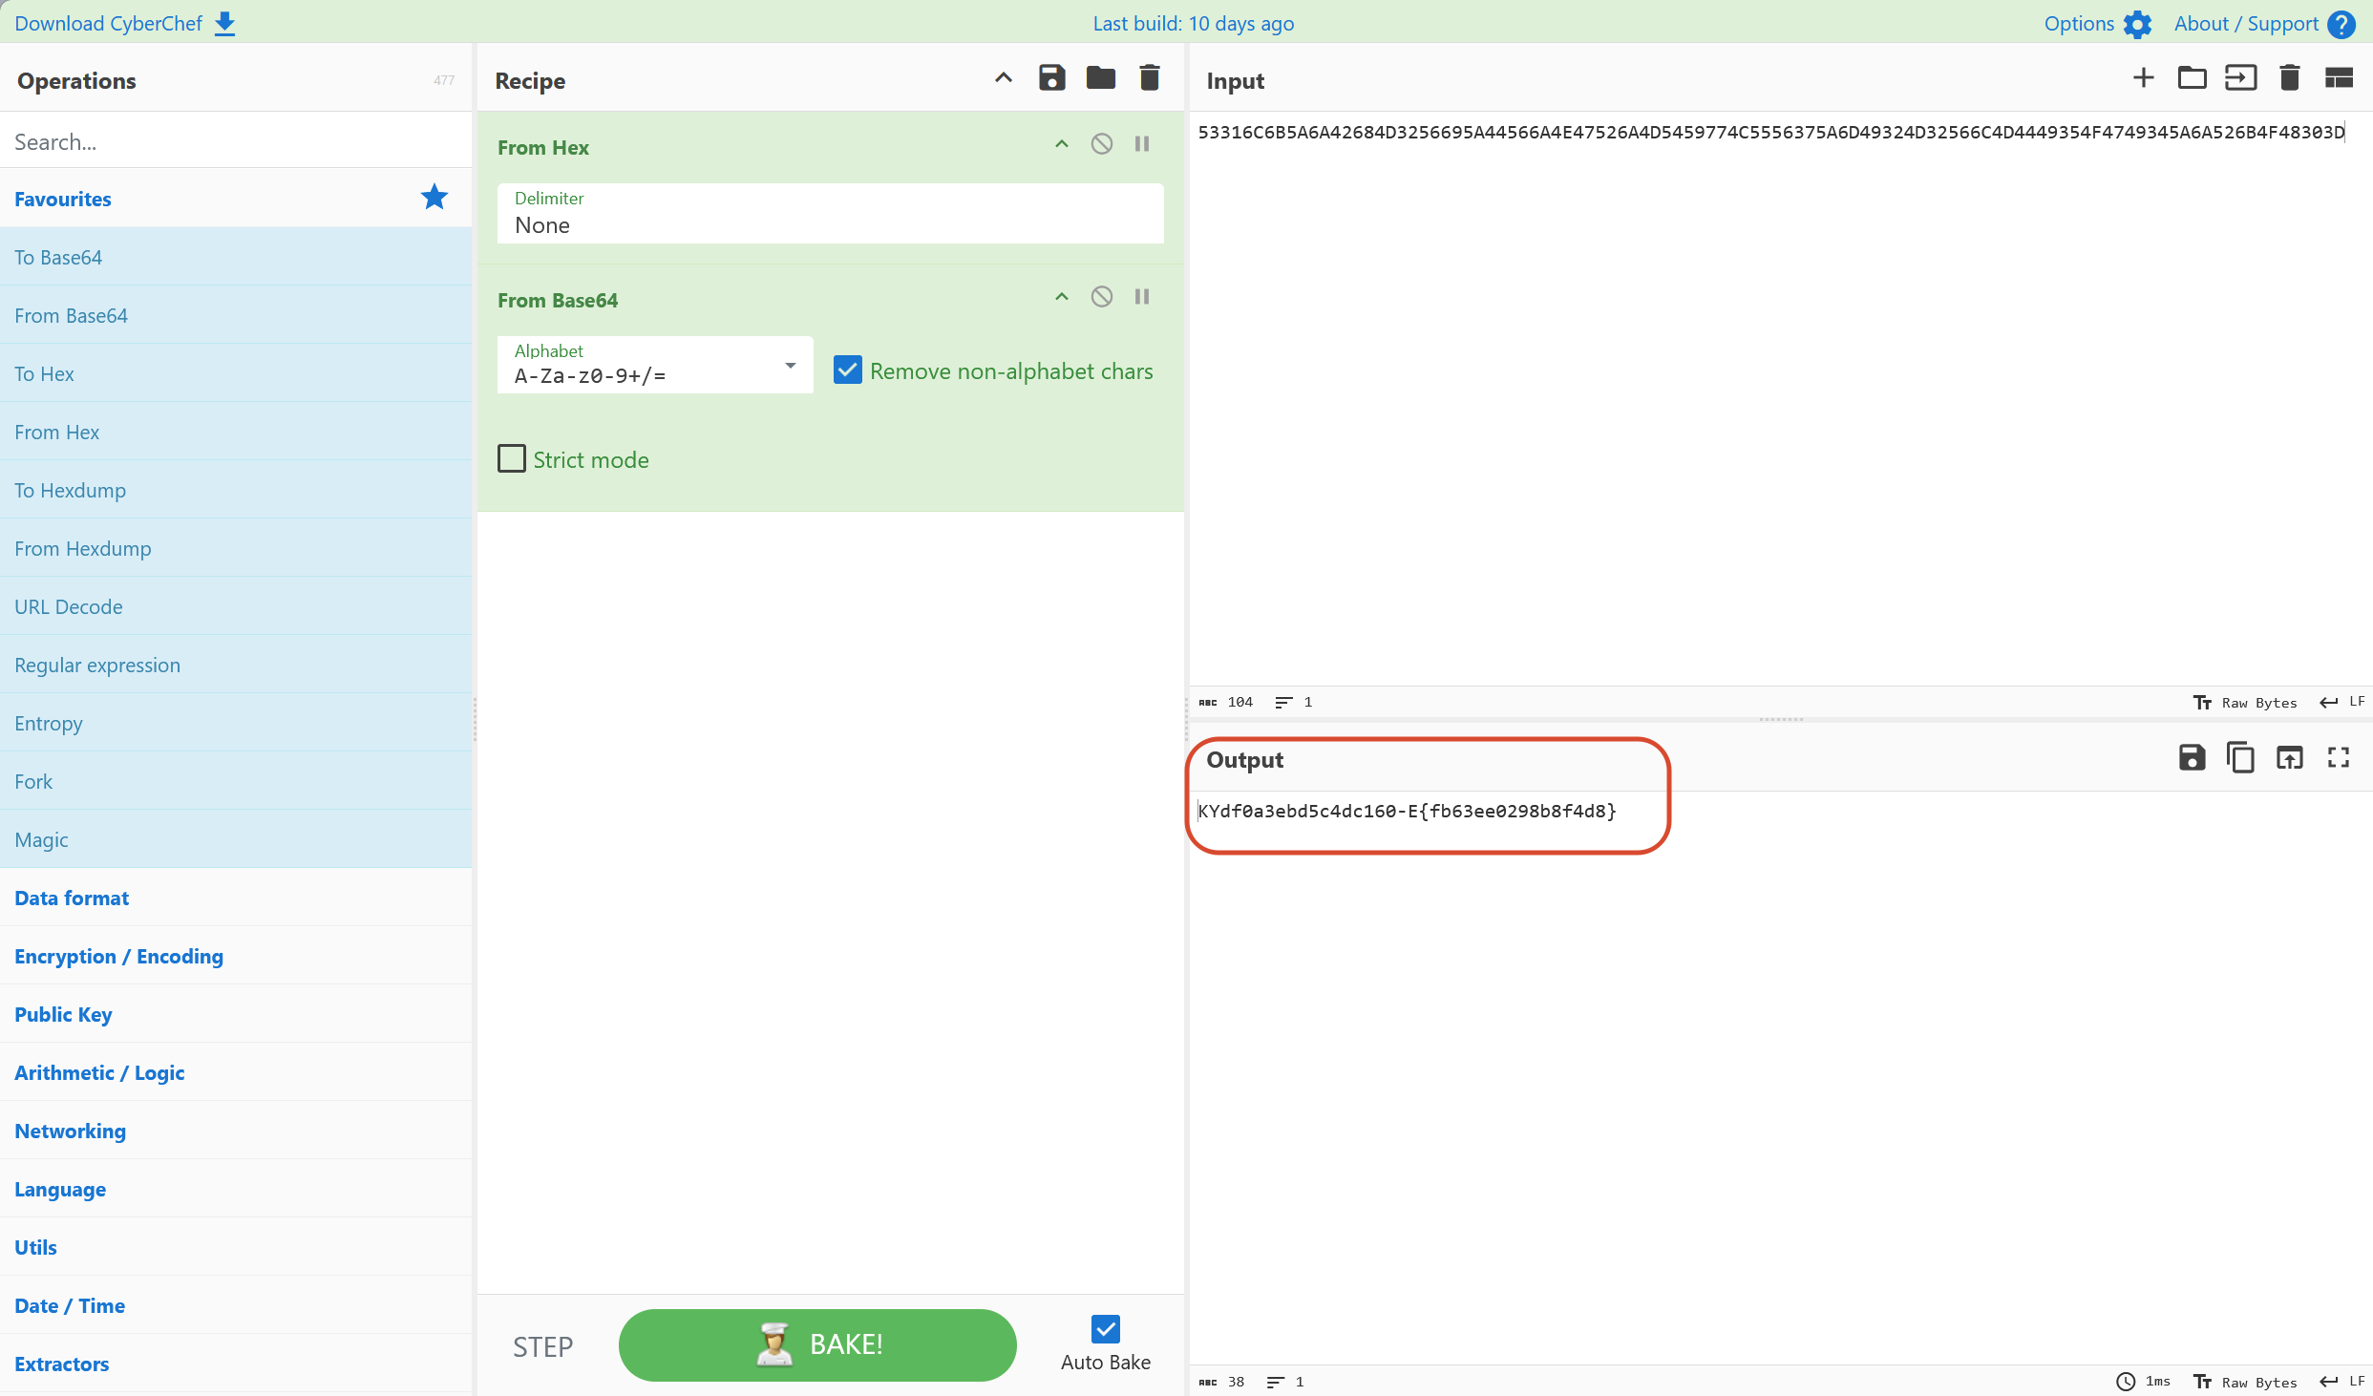Image resolution: width=2373 pixels, height=1396 pixels.
Task: Click the Favourites star icon
Action: pos(434,198)
